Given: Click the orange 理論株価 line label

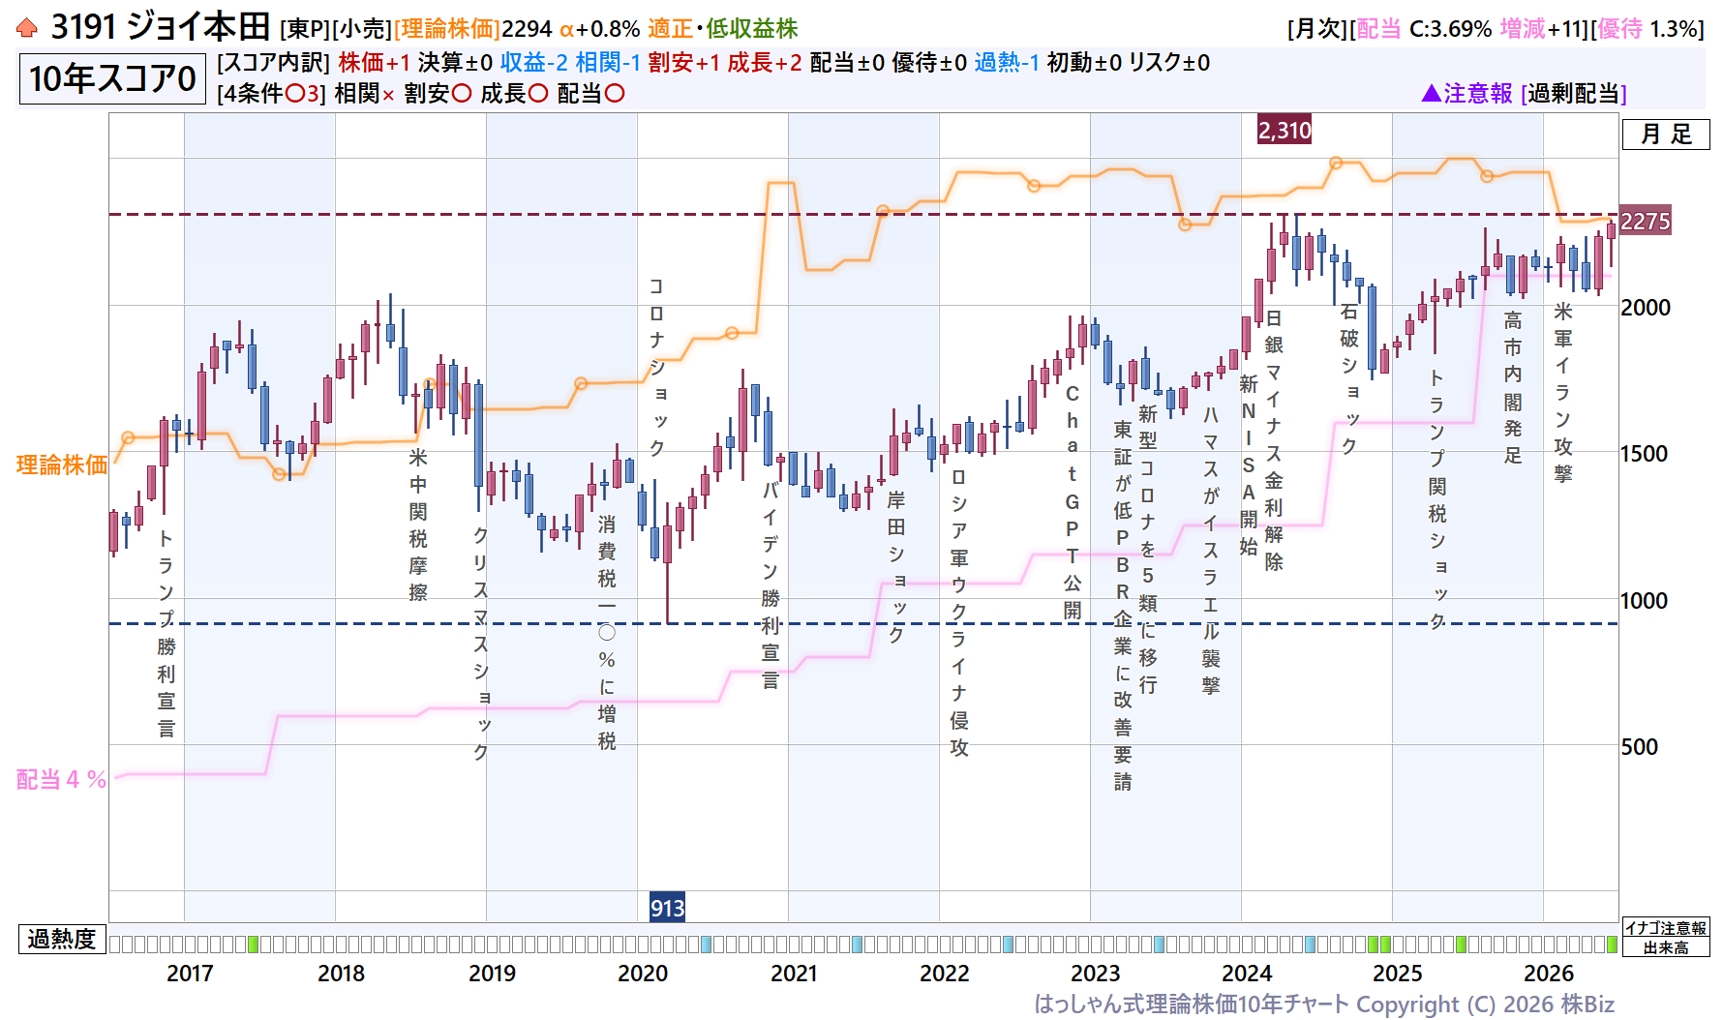Looking at the screenshot, I should [62, 465].
